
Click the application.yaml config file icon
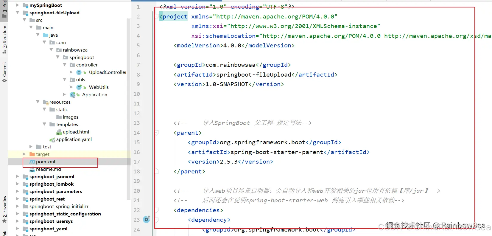tap(52, 139)
